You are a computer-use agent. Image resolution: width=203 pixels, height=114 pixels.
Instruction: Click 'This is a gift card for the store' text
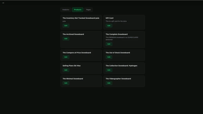point(116,21)
